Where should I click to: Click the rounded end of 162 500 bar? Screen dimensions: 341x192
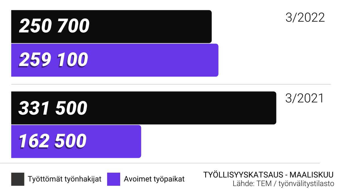tap(139, 141)
